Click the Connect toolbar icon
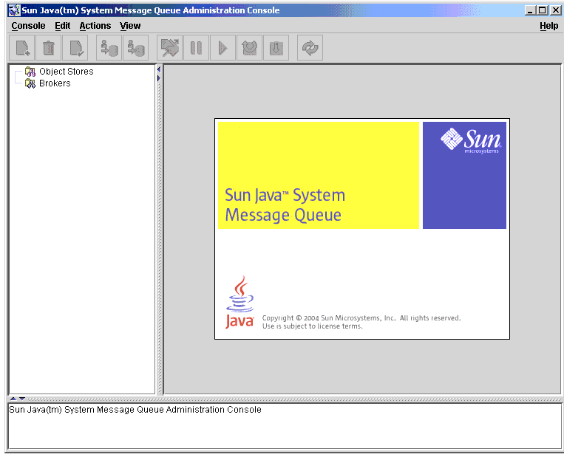Image resolution: width=564 pixels, height=457 pixels. pyautogui.click(x=109, y=47)
